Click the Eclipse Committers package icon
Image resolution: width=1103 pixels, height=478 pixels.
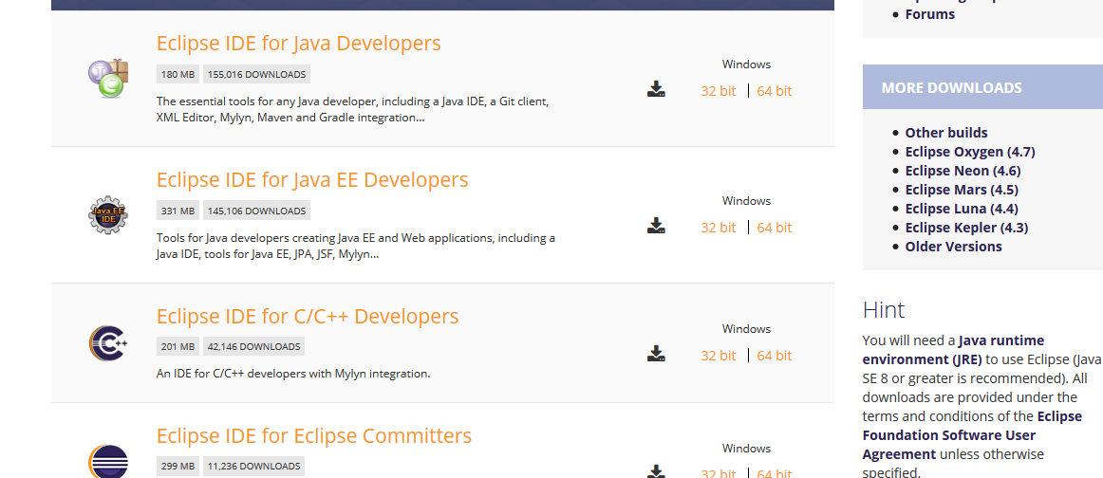click(107, 462)
